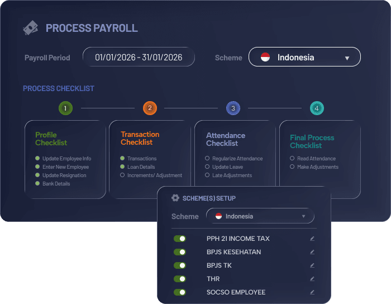Image resolution: width=391 pixels, height=304 pixels.
Task: Click the Enter New Employee link
Action: (x=65, y=167)
